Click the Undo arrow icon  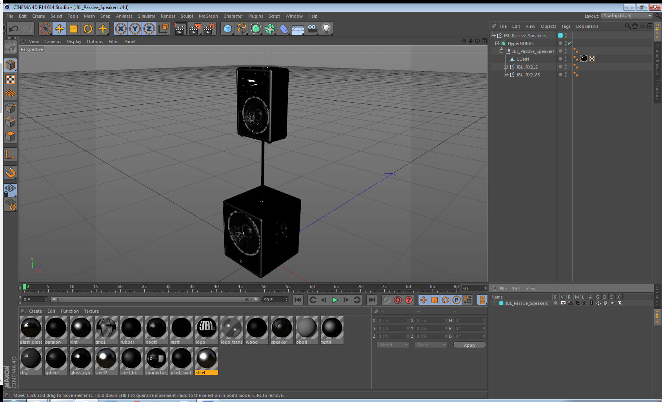point(13,29)
